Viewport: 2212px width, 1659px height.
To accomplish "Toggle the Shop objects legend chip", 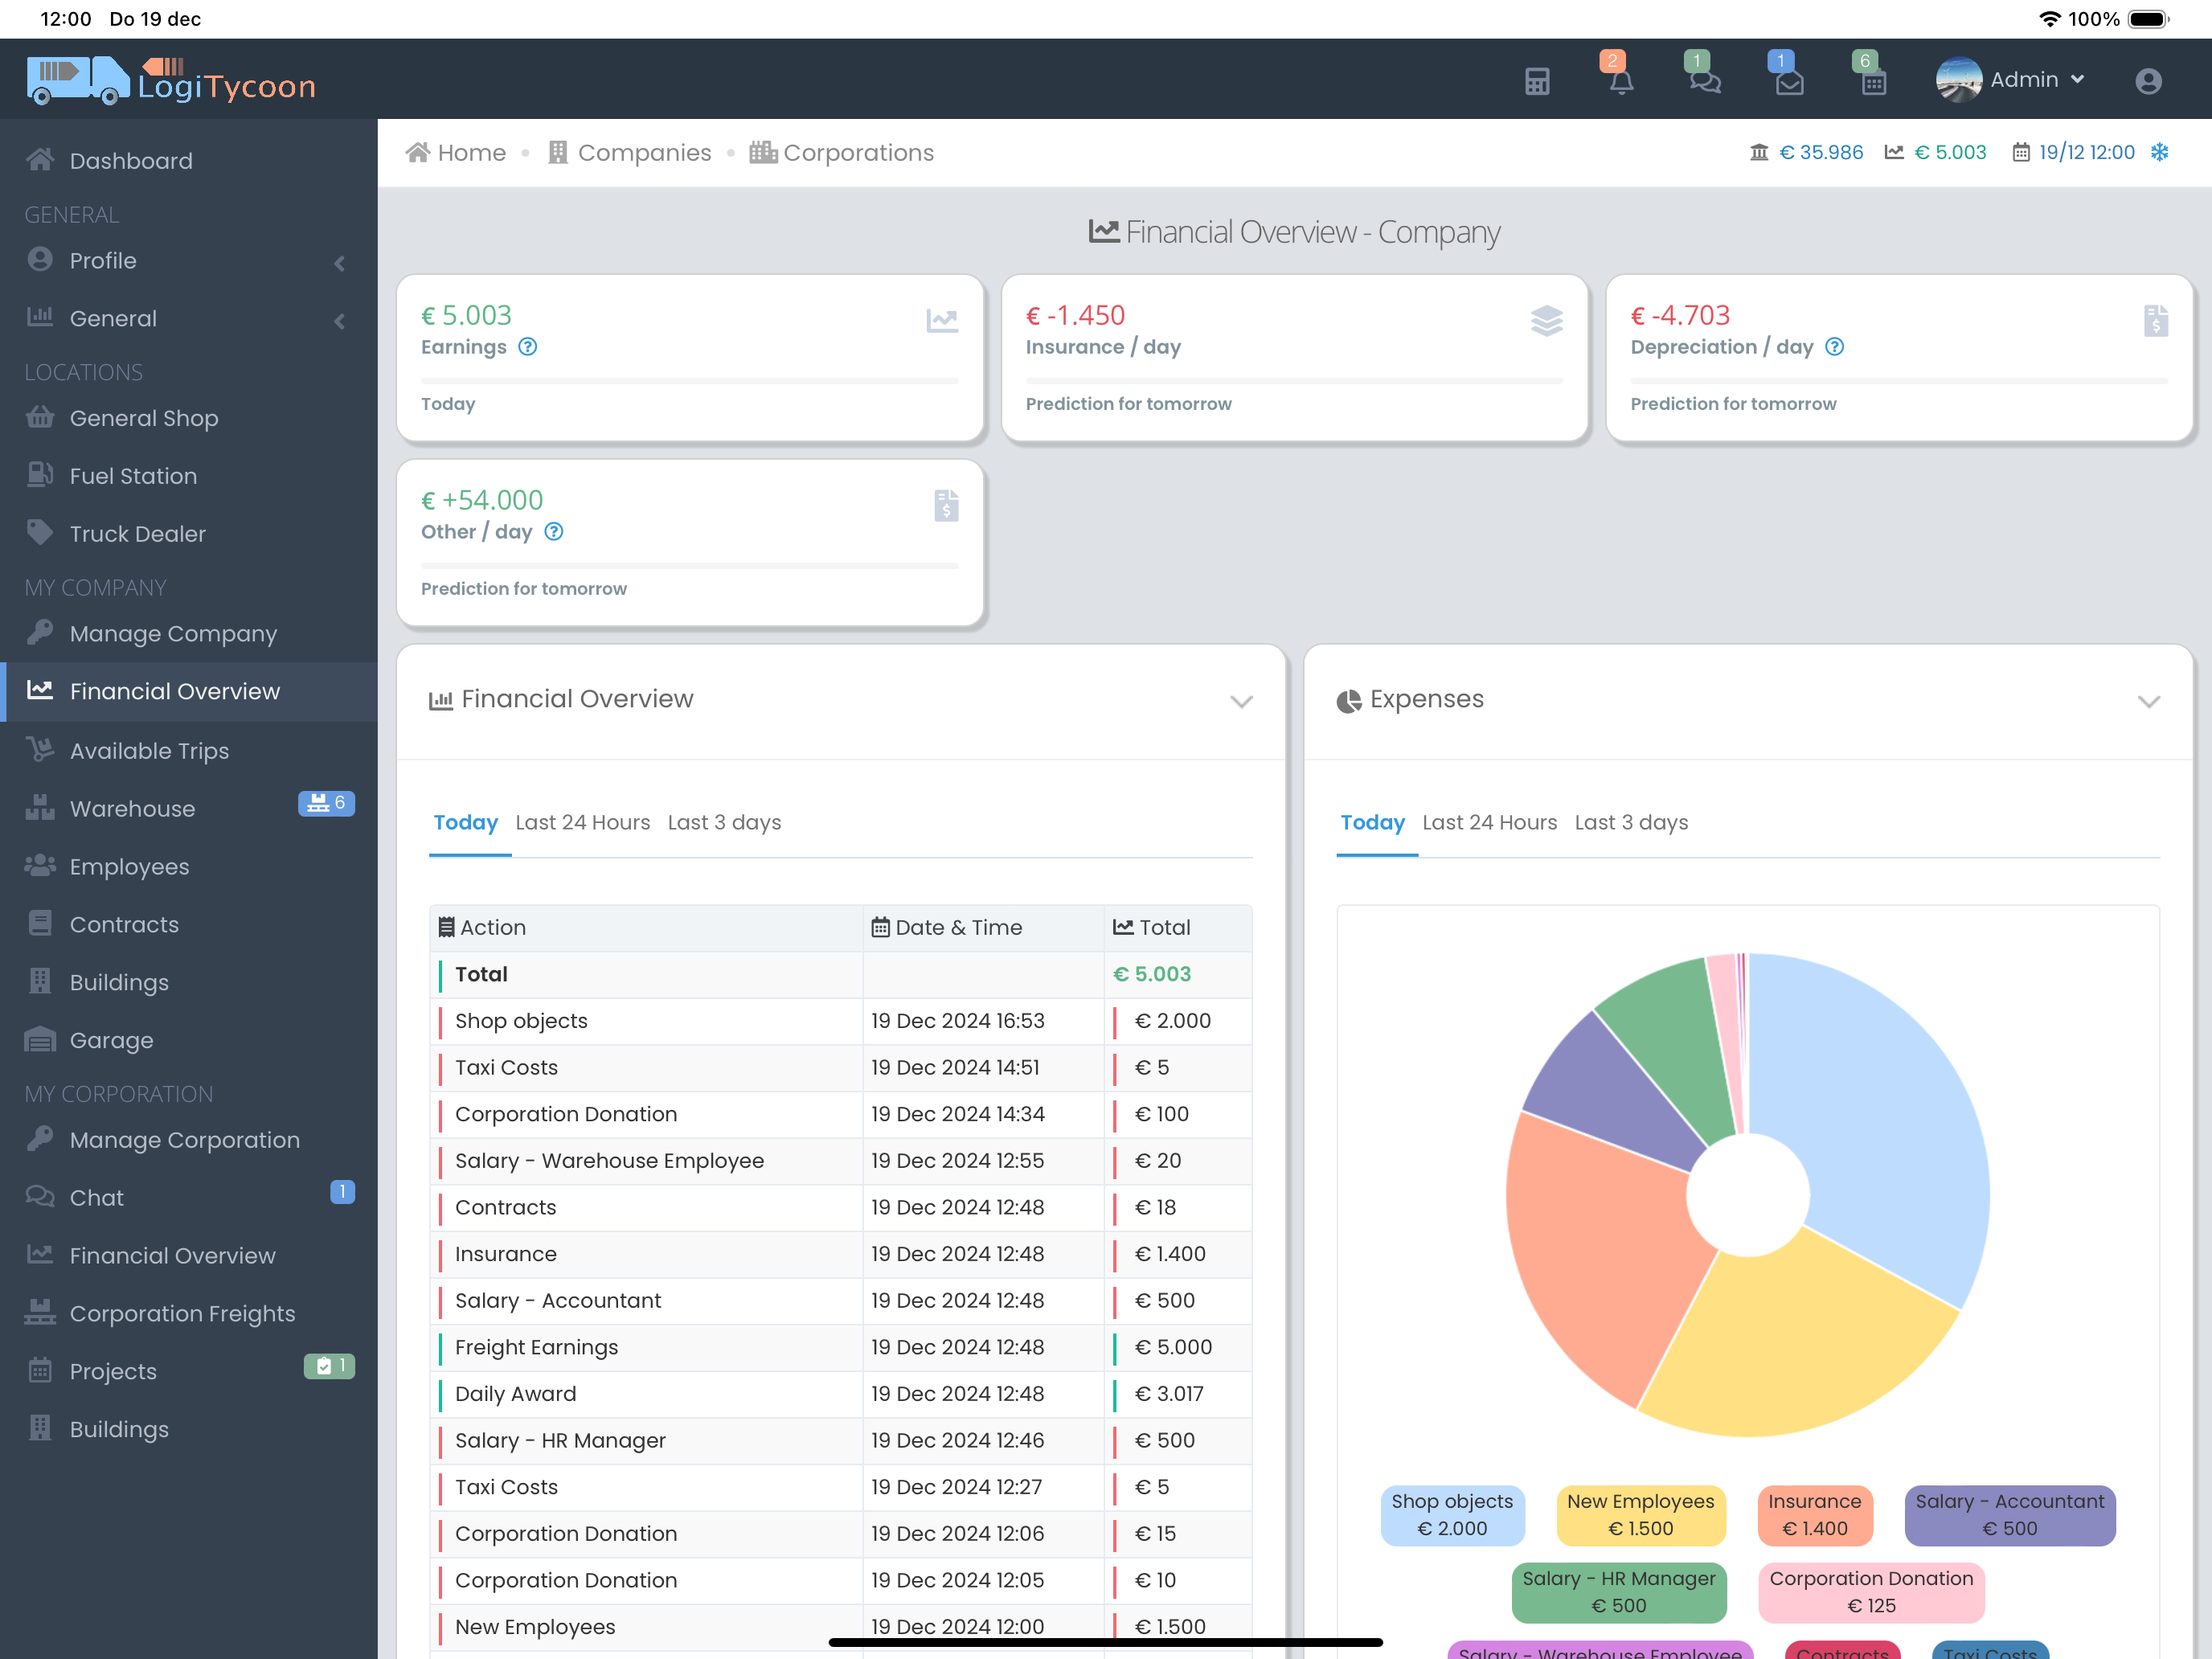I will 1452,1514.
